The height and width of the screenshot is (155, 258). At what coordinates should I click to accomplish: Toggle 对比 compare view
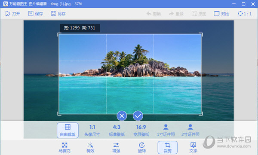[x=221, y=14]
